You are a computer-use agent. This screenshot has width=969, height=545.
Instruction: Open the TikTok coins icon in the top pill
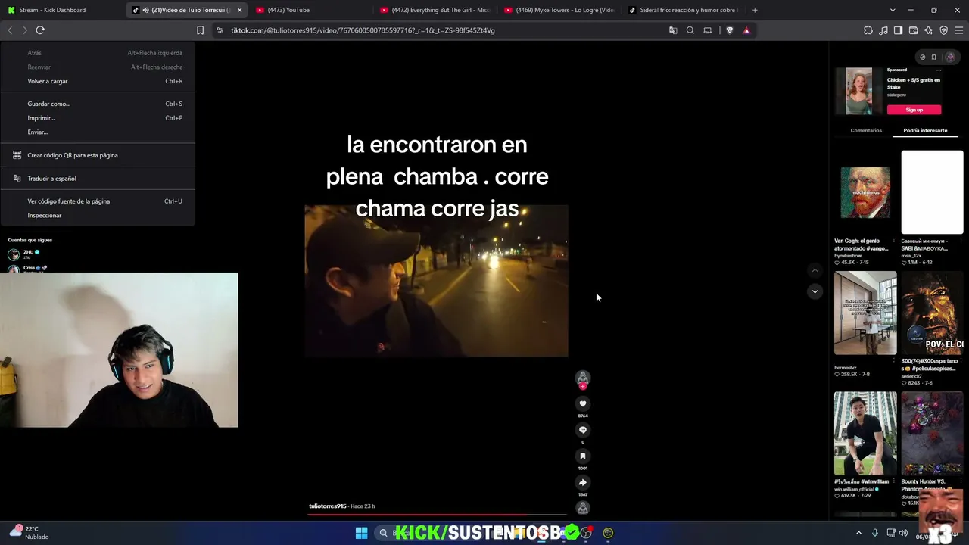[922, 57]
